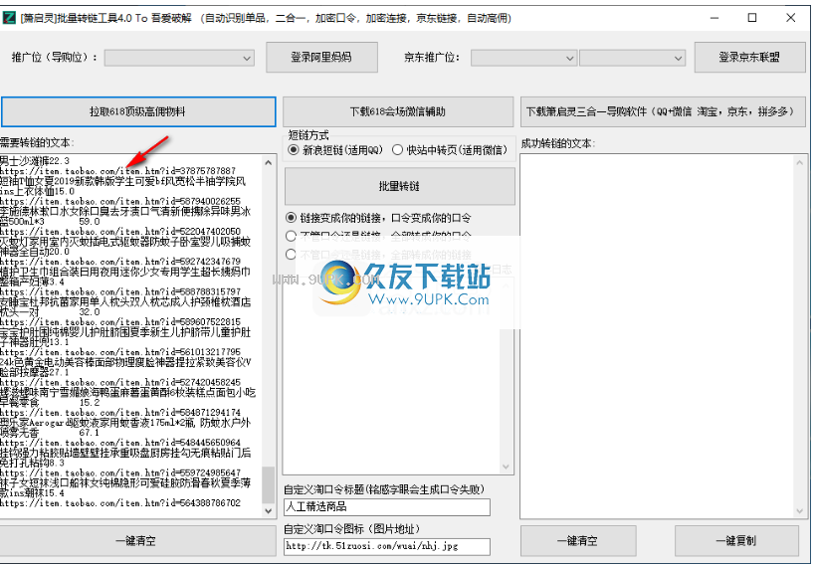Click 一键清空 below source text box
This screenshot has width=817, height=565.
[x=138, y=540]
